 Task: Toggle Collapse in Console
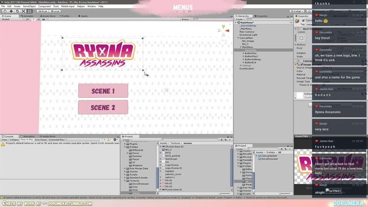pyautogui.click(x=14, y=140)
